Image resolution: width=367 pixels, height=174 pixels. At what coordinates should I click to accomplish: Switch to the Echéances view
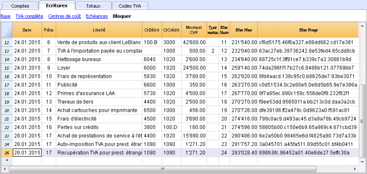(x=97, y=16)
